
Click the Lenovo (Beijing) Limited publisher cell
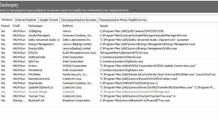tap(77, 44)
